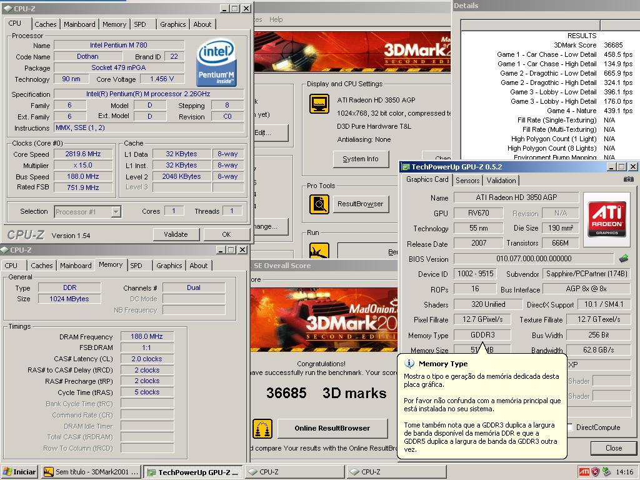The height and width of the screenshot is (480, 640).
Task: Click the info icon in Memory Type tooltip
Action: pyautogui.click(x=409, y=364)
